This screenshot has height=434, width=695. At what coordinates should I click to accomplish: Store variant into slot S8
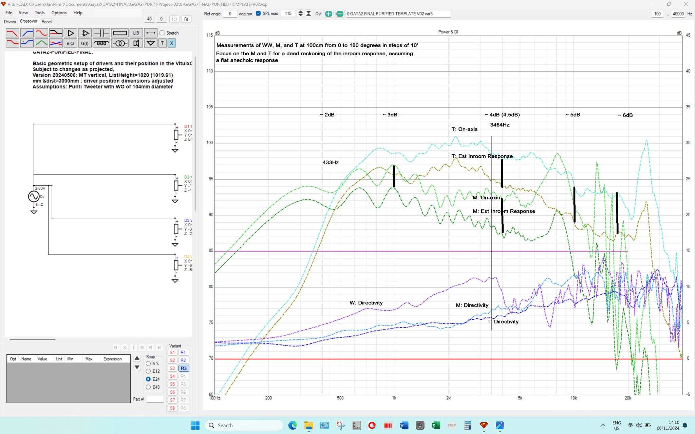(x=172, y=408)
